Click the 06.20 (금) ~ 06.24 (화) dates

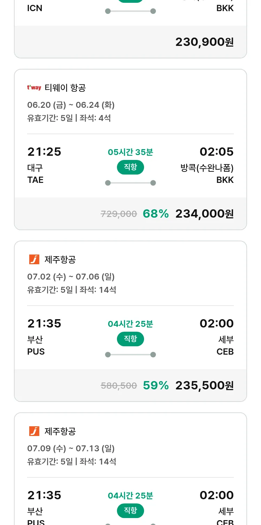[x=71, y=105]
